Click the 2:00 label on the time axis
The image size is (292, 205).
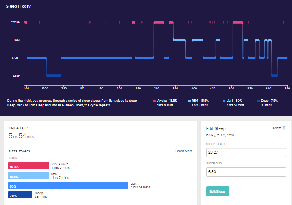pos(119,88)
